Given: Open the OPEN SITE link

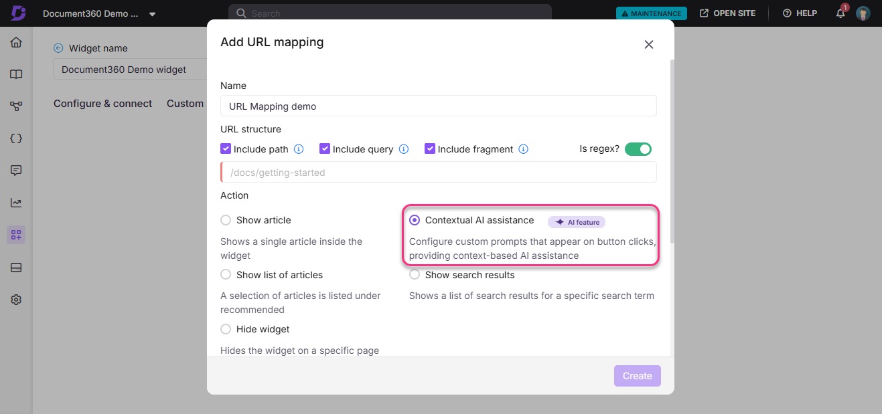Looking at the screenshot, I should tap(728, 13).
